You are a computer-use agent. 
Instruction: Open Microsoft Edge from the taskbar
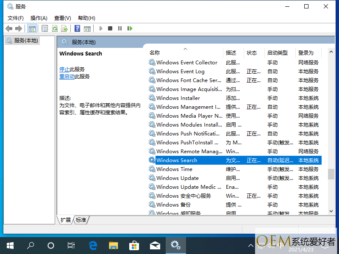(93, 245)
